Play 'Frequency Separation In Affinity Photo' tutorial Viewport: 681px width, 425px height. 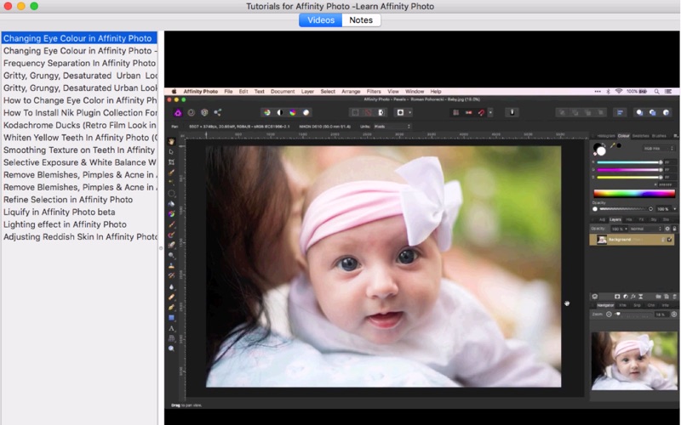tap(79, 63)
